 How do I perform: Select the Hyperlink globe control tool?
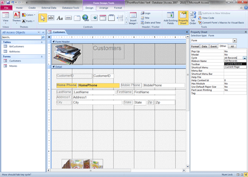point(86,18)
